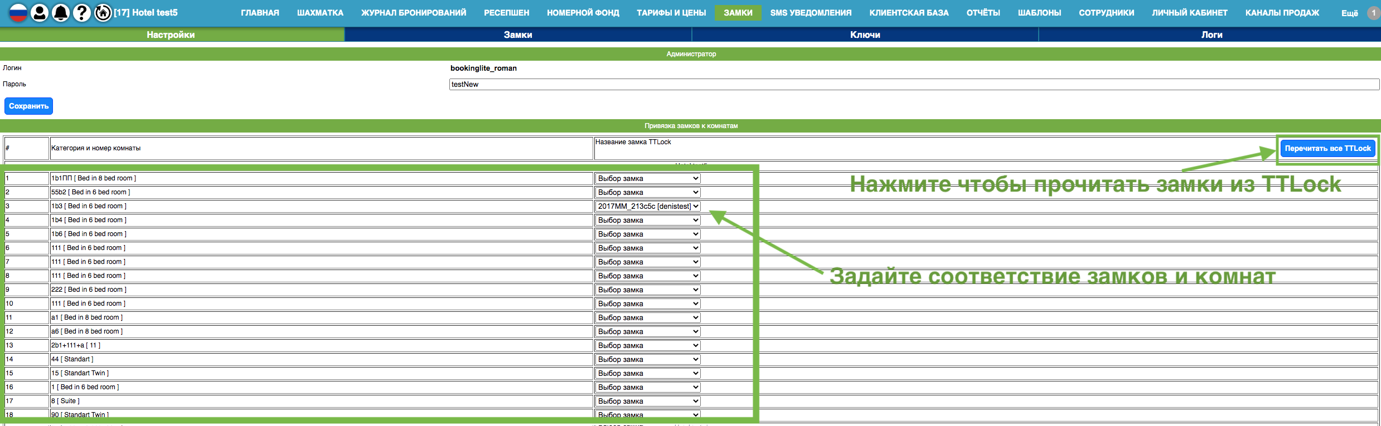Open lock selector for 8 Suite row
The height and width of the screenshot is (426, 1381).
point(647,401)
